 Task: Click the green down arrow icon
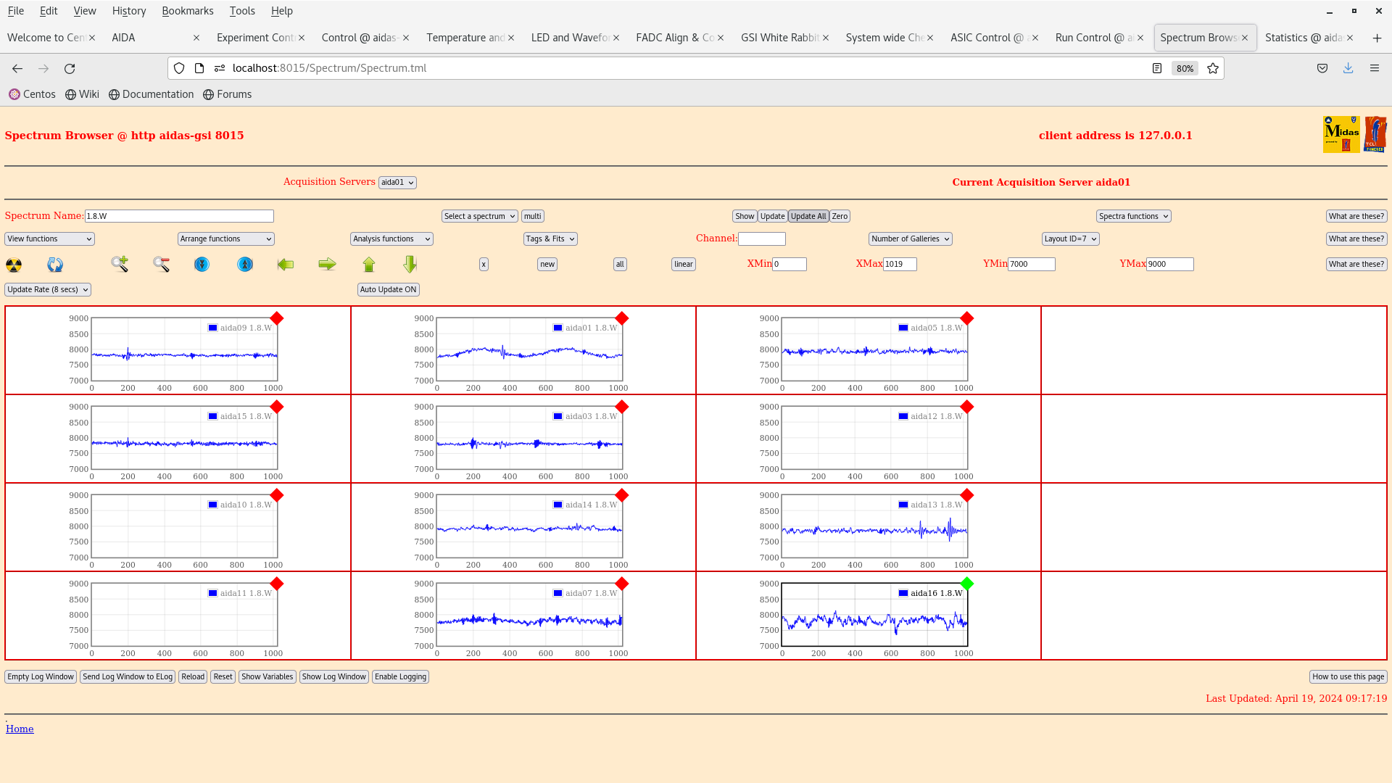point(410,264)
